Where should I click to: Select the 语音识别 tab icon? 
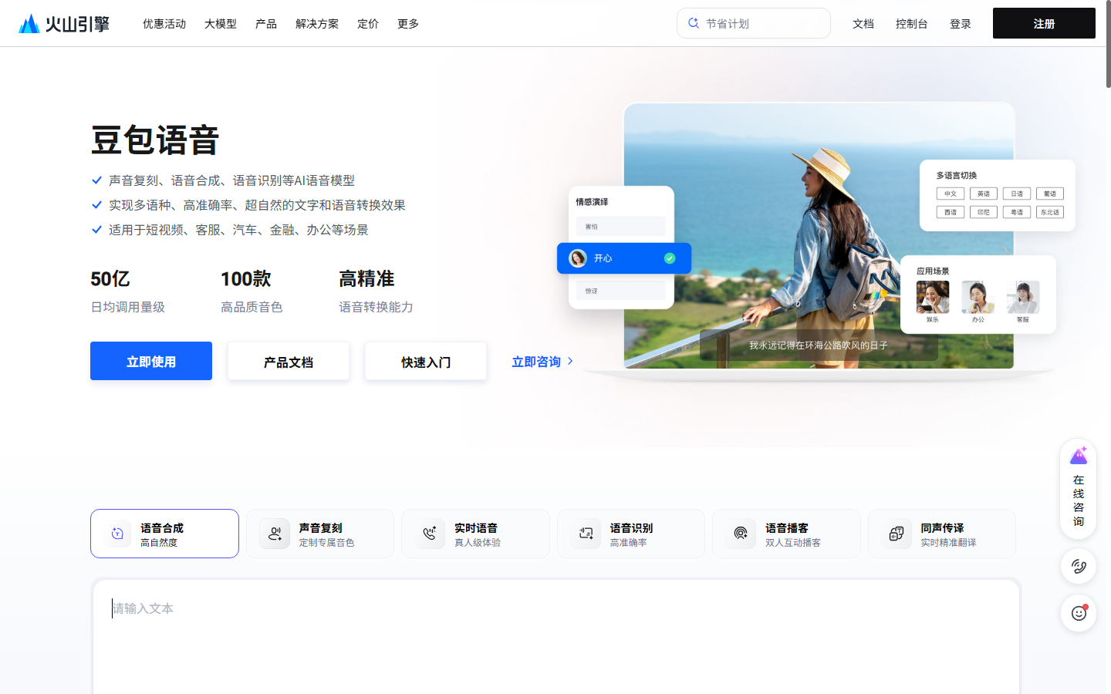pyautogui.click(x=586, y=534)
